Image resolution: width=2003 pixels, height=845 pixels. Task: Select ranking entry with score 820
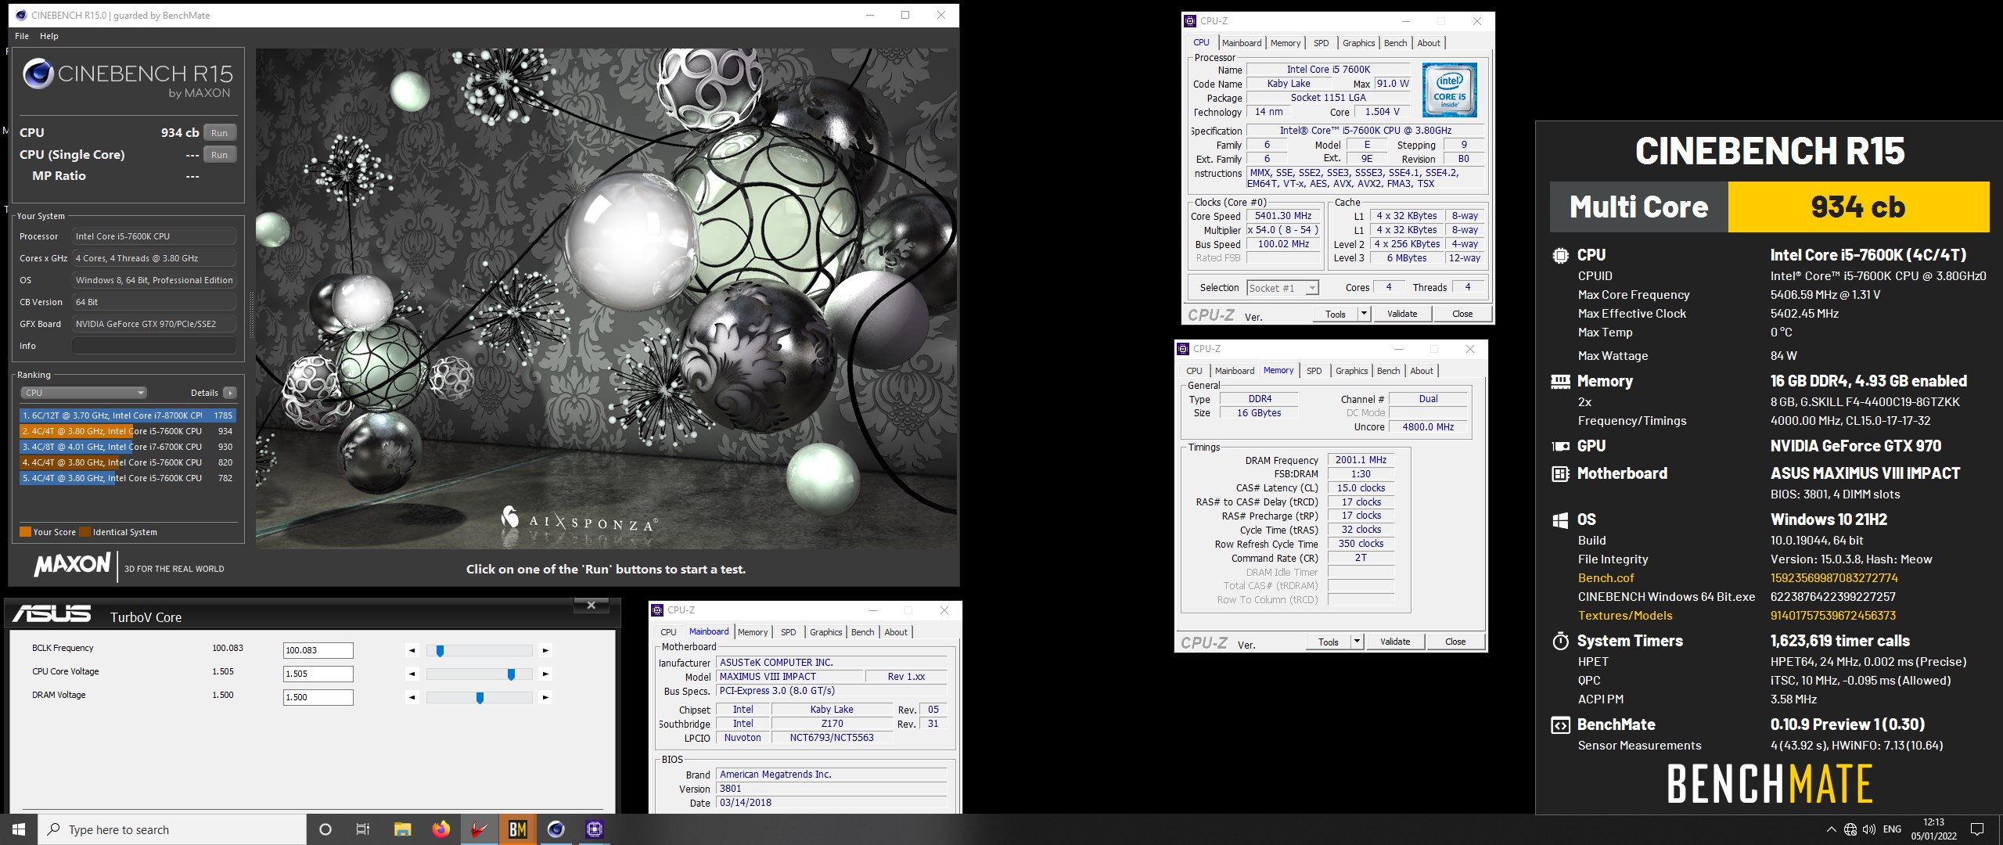coord(128,462)
